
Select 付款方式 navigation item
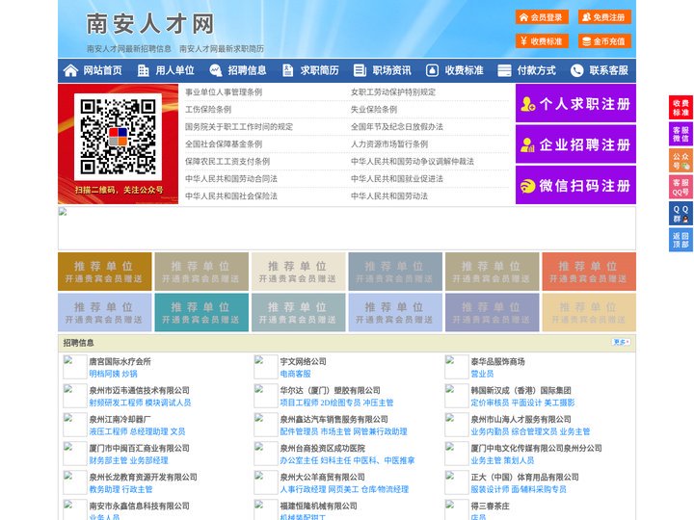[537, 70]
